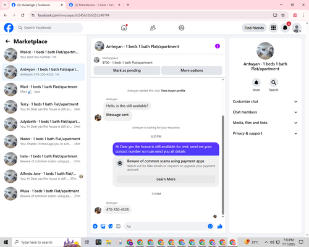This screenshot has height=247, width=309.
Task: Open more actions plus icon in composer
Action: [95, 227]
